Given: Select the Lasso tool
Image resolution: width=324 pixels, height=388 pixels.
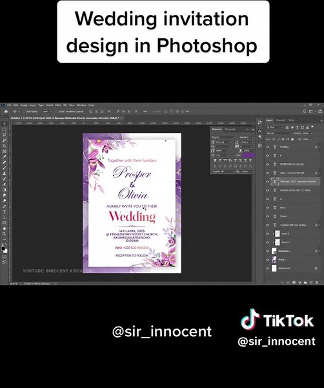Looking at the screenshot, I should tap(5, 135).
